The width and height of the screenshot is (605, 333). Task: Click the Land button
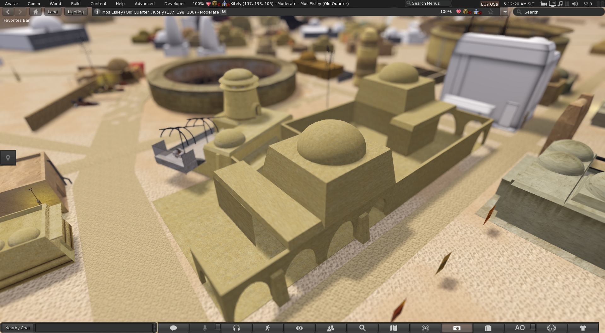[x=53, y=12]
